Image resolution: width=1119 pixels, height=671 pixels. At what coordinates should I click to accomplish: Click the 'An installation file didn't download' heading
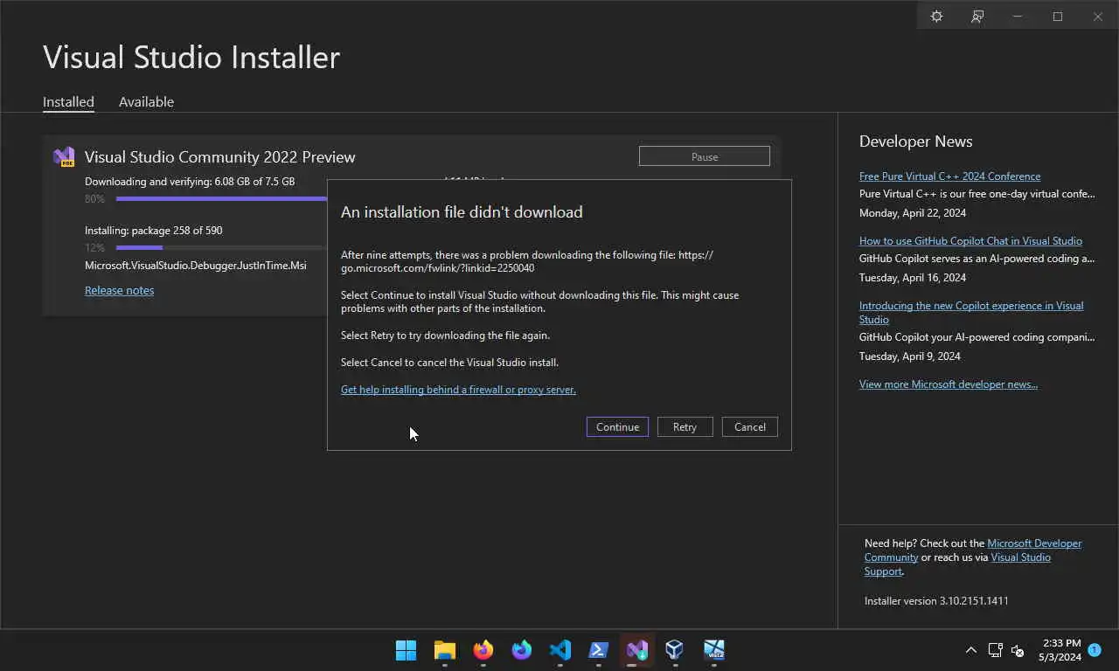point(462,212)
